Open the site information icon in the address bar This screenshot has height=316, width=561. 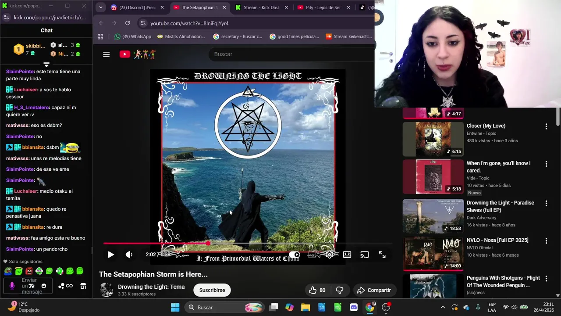click(142, 23)
